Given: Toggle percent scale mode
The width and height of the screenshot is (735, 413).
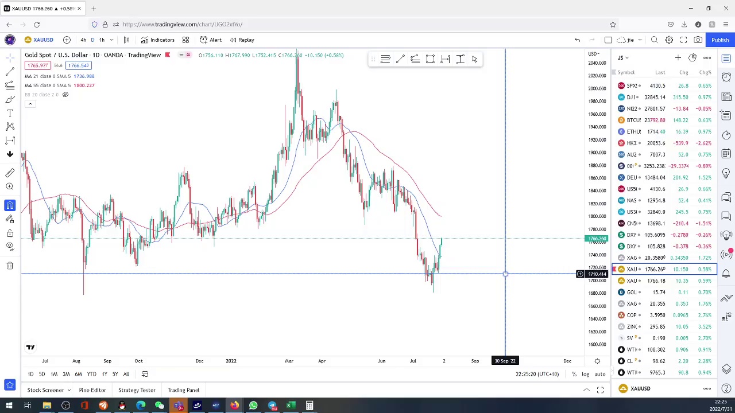Looking at the screenshot, I should click(574, 374).
